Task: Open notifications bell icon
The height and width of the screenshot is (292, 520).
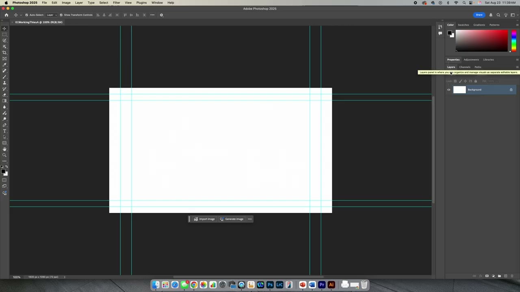Action: coord(491,15)
